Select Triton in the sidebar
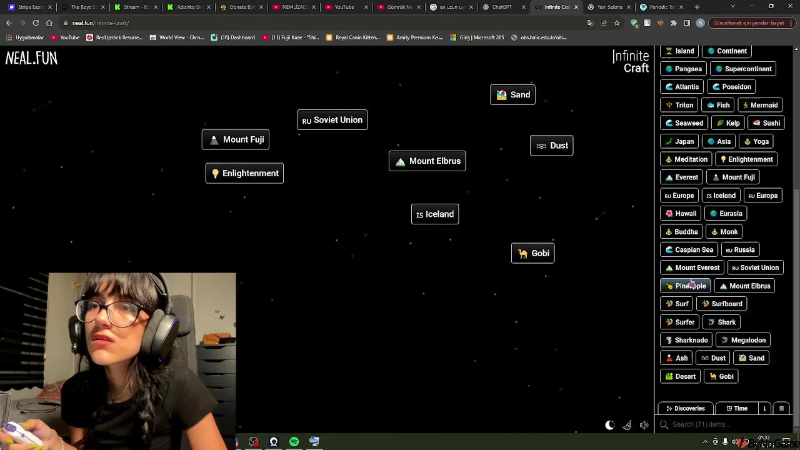 tap(679, 105)
